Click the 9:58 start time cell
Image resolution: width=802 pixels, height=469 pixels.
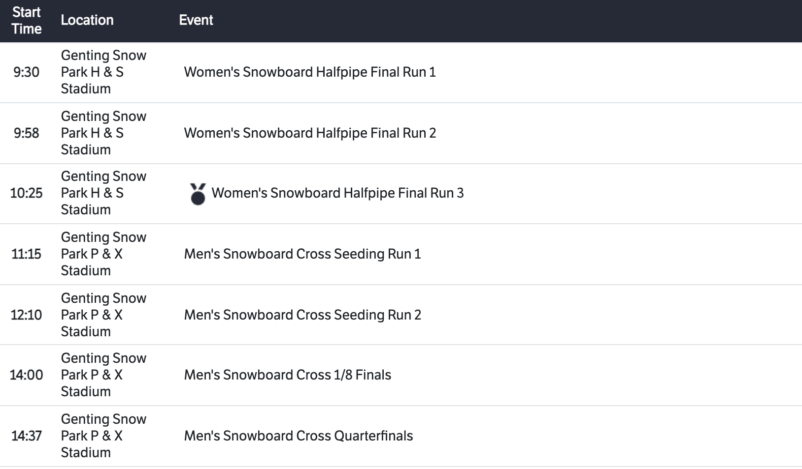coord(27,133)
